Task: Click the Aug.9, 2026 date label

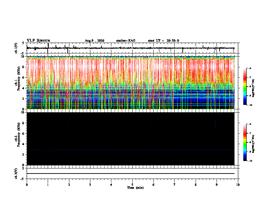Action: [94, 41]
